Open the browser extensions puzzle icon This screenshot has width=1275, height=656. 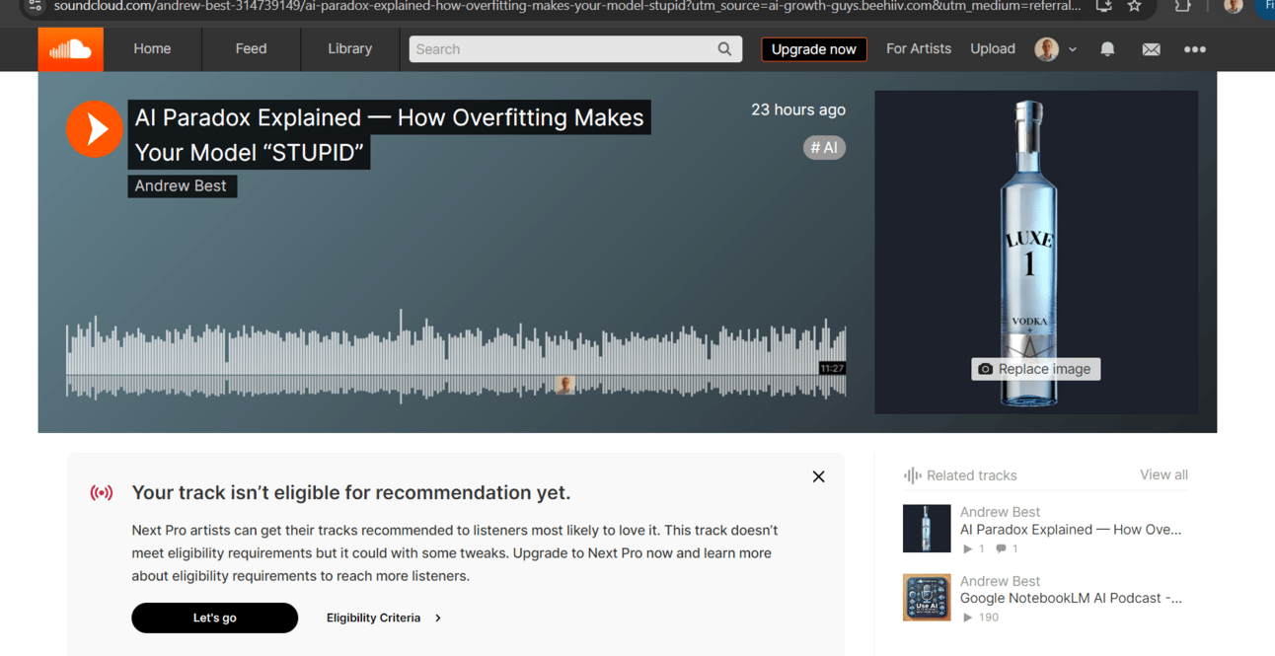pyautogui.click(x=1182, y=6)
